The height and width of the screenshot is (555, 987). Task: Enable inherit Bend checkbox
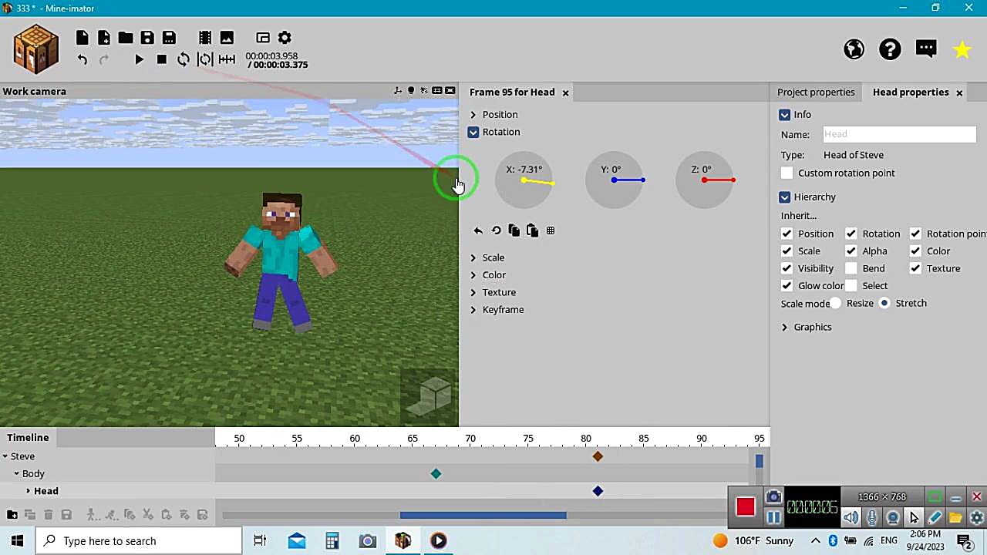[x=851, y=268]
